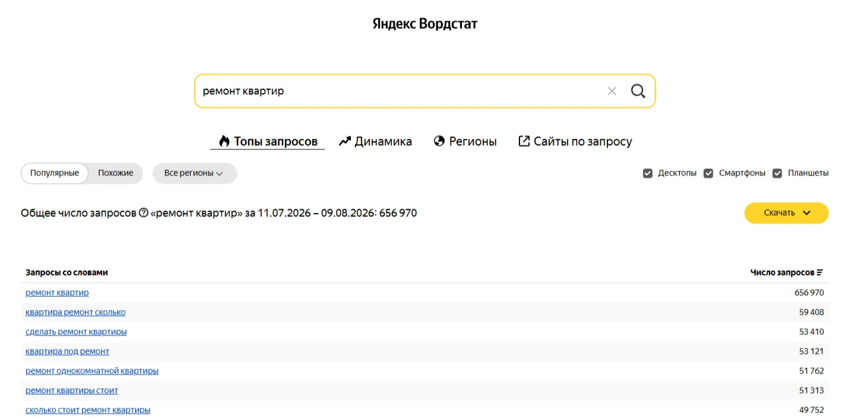The width and height of the screenshot is (855, 419).
Task: Click the 49 752 count value
Action: click(x=812, y=410)
